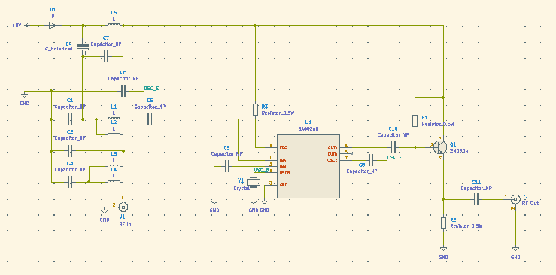556x275 pixels.
Task: Select the C7 capacitor symbol
Action: click(106, 56)
